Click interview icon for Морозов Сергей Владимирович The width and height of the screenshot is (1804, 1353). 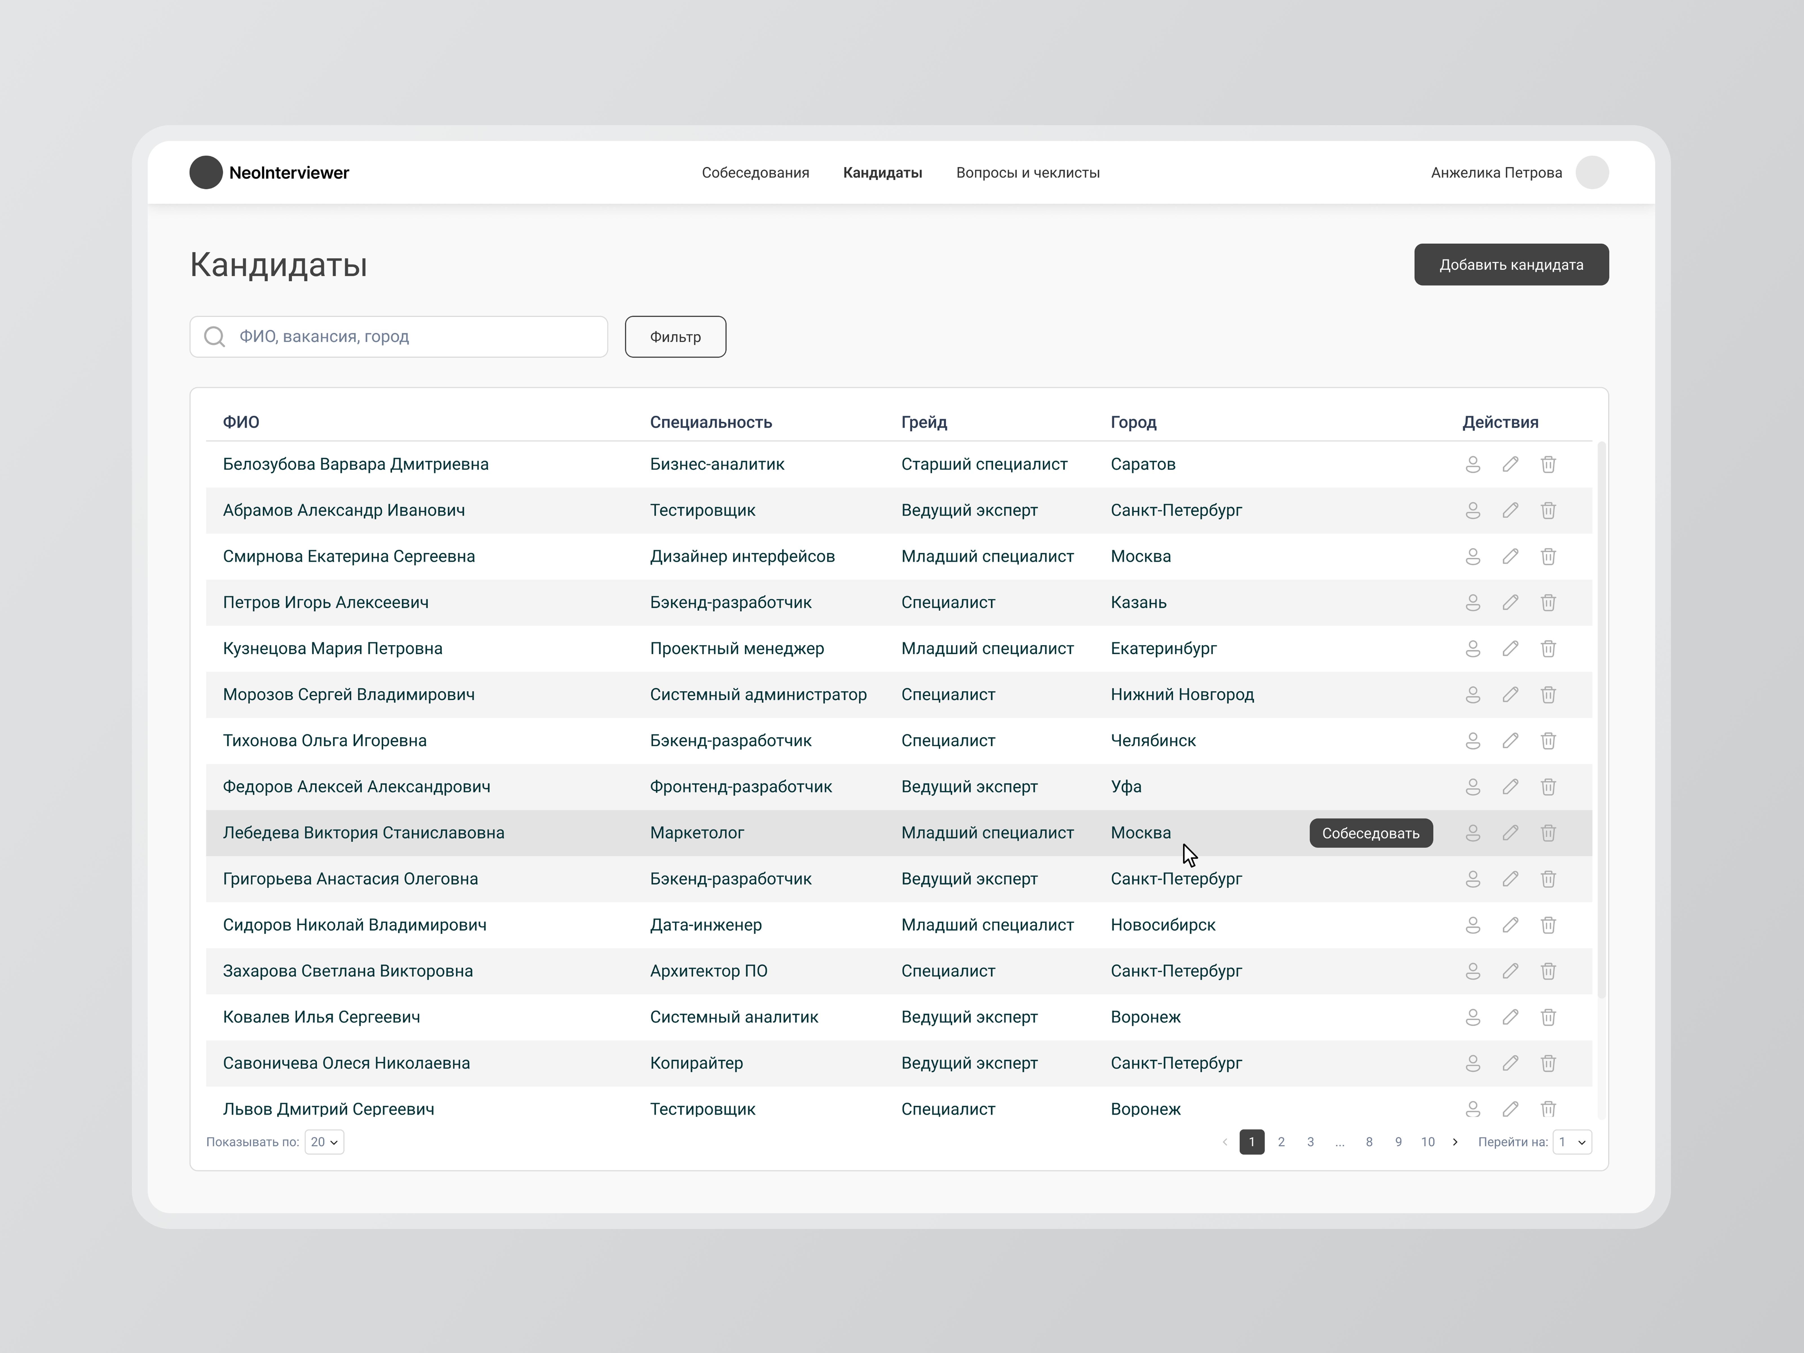click(x=1473, y=695)
